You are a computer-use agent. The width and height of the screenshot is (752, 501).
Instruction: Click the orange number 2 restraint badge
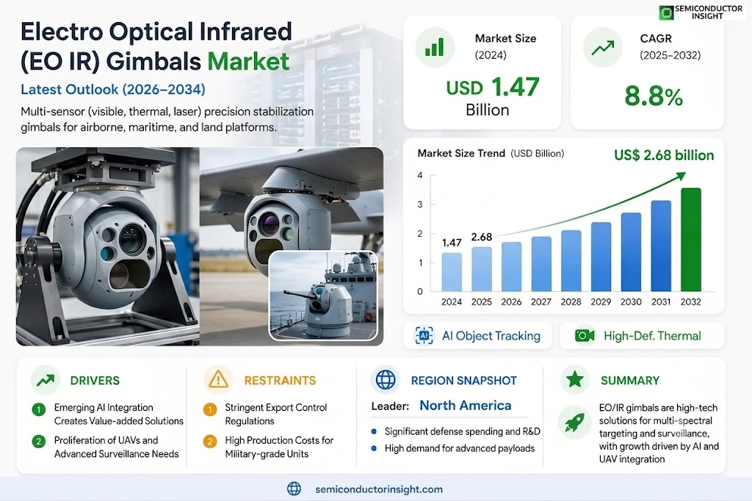[x=209, y=442]
